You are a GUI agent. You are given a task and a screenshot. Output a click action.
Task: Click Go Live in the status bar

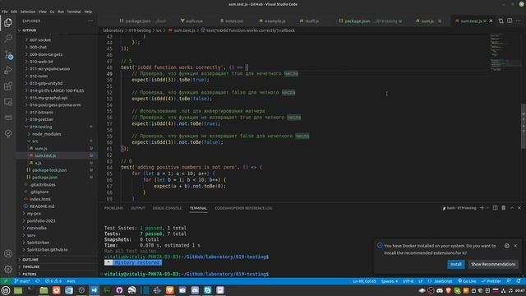point(467,281)
